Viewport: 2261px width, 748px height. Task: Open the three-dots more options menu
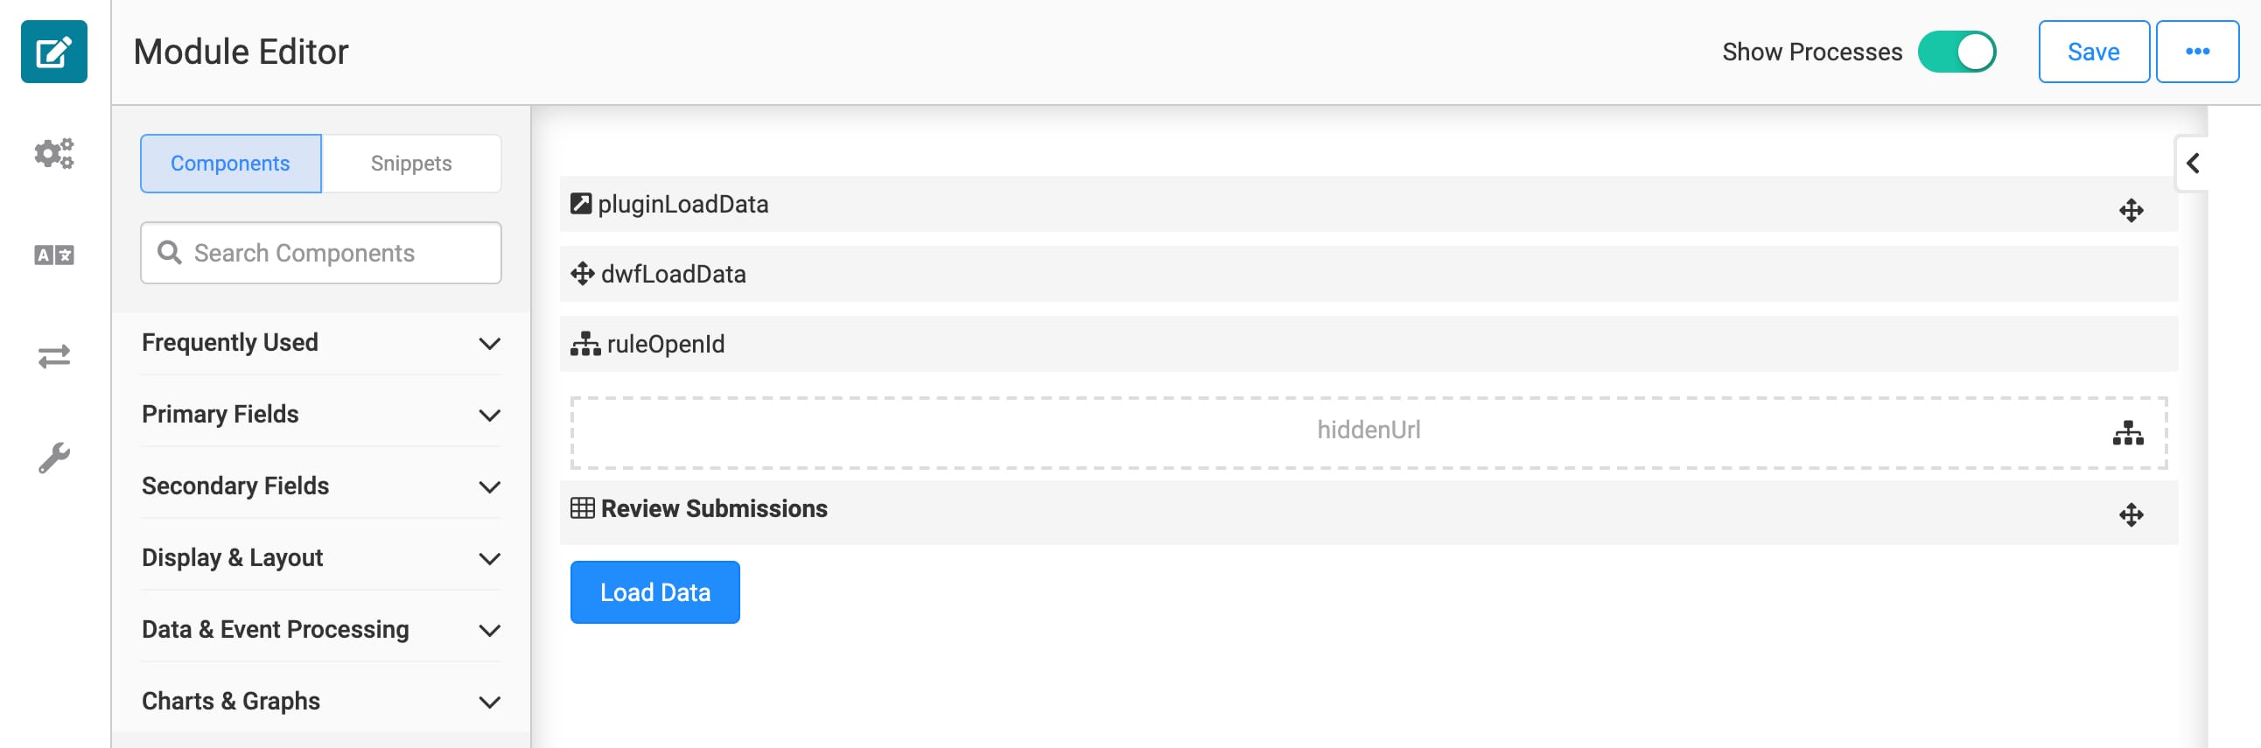click(x=2197, y=52)
